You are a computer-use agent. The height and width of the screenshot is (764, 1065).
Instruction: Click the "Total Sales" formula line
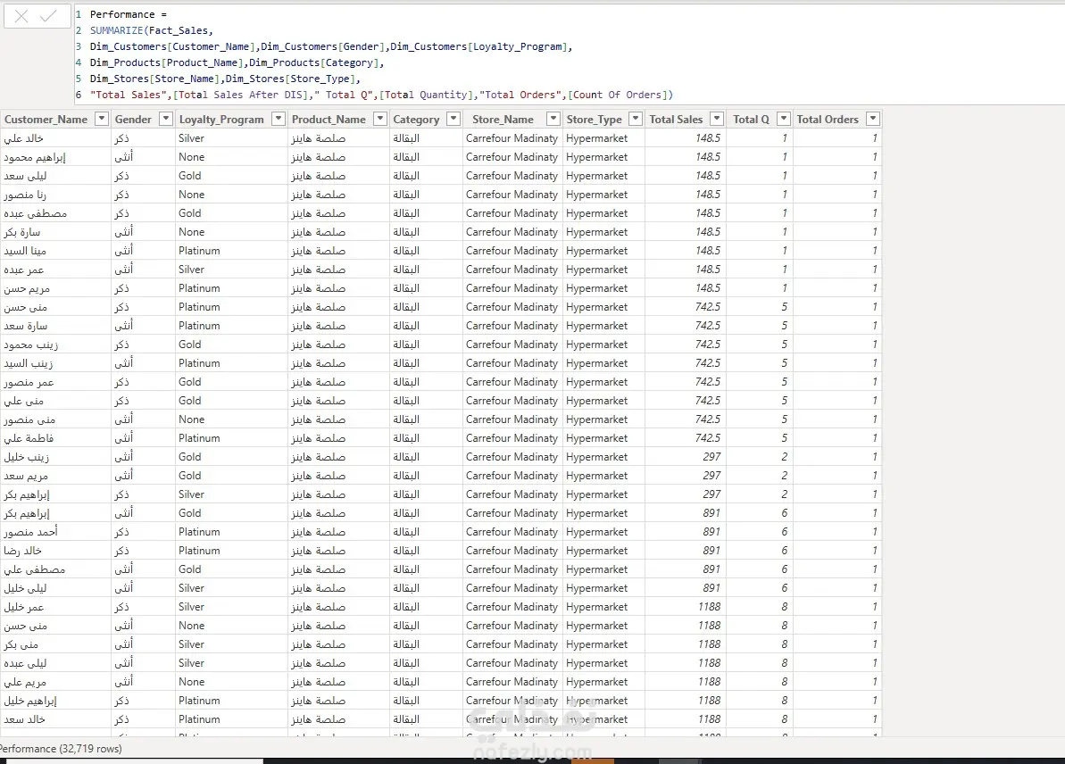point(381,95)
